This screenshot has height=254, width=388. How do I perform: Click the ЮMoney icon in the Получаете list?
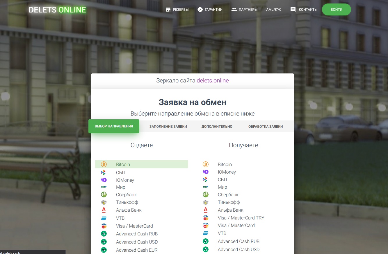coord(206,172)
